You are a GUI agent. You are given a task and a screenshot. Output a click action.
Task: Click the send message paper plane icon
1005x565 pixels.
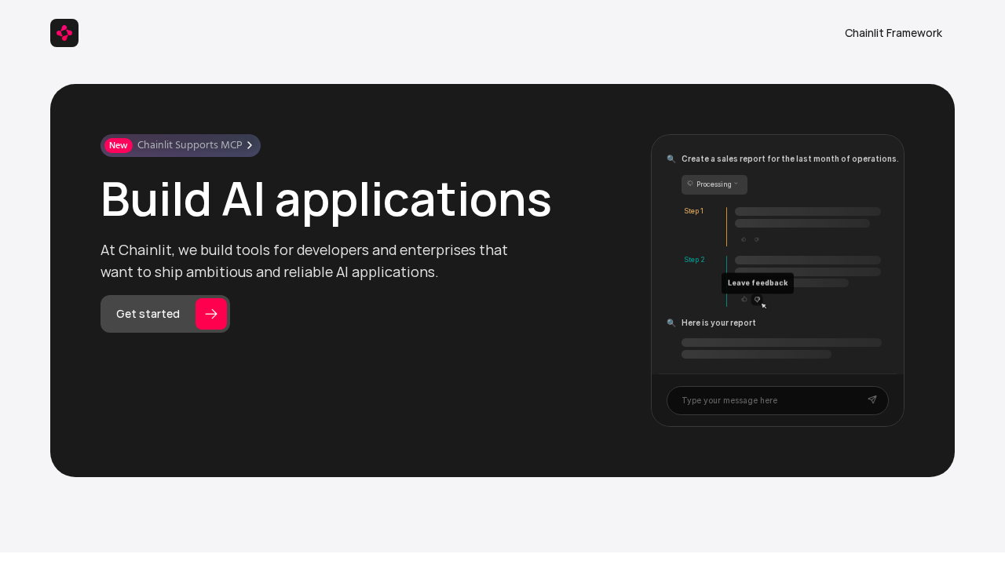click(x=872, y=400)
